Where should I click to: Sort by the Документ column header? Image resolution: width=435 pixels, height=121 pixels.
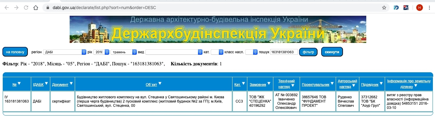(x=60, y=85)
